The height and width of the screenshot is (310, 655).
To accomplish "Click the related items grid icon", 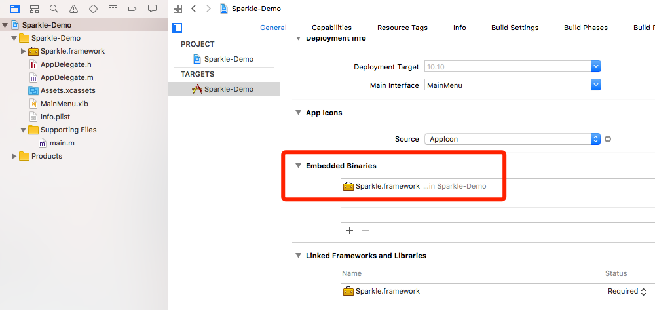I will point(178,9).
